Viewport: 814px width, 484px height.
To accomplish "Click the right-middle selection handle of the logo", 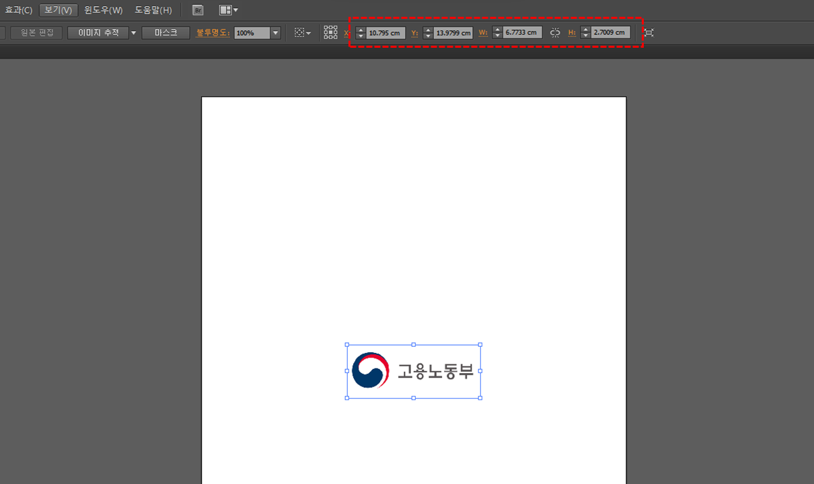I will click(x=480, y=371).
